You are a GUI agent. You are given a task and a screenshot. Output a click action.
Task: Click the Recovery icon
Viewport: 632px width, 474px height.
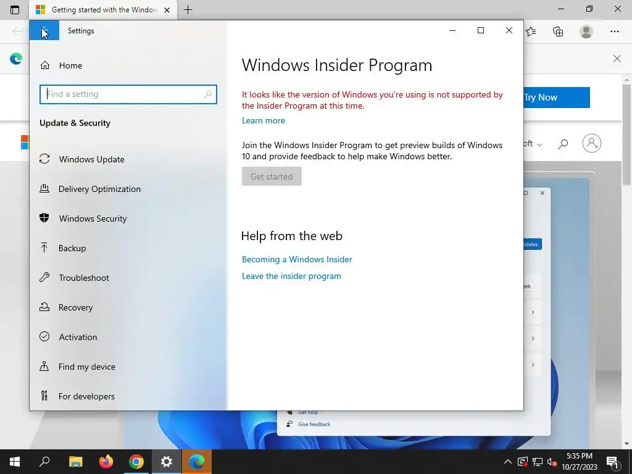(x=44, y=307)
